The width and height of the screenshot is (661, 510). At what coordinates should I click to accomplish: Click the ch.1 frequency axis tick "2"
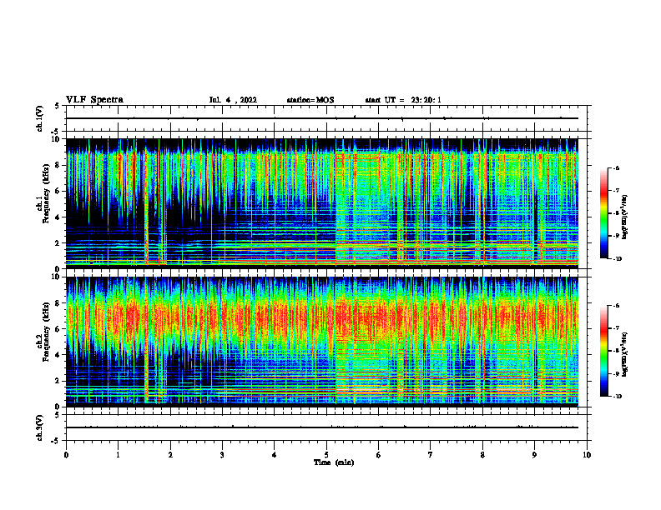click(x=58, y=243)
